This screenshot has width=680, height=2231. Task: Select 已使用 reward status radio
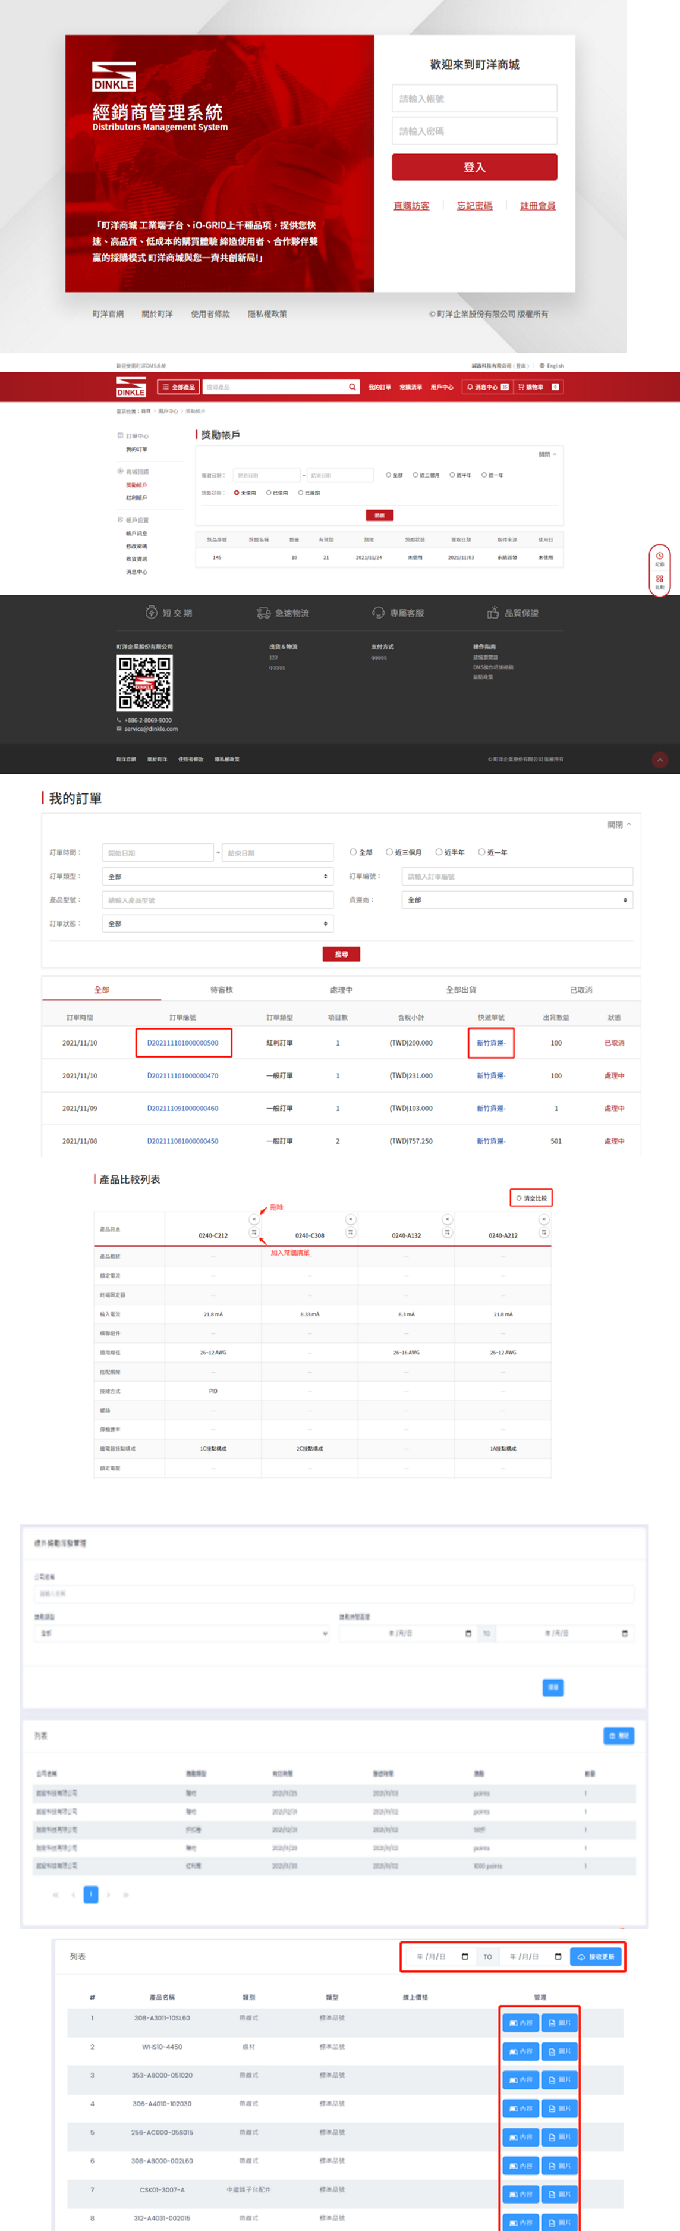pyautogui.click(x=268, y=493)
